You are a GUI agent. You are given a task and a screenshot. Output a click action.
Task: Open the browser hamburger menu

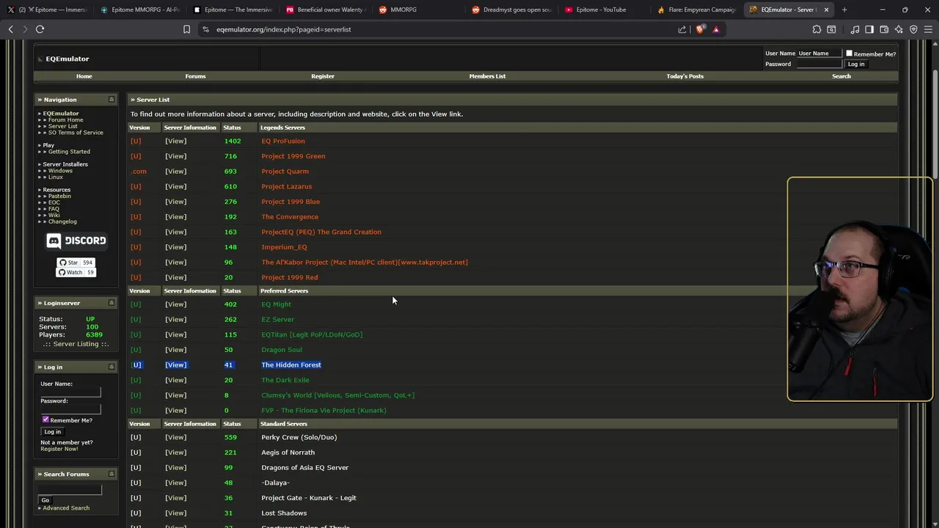click(928, 29)
